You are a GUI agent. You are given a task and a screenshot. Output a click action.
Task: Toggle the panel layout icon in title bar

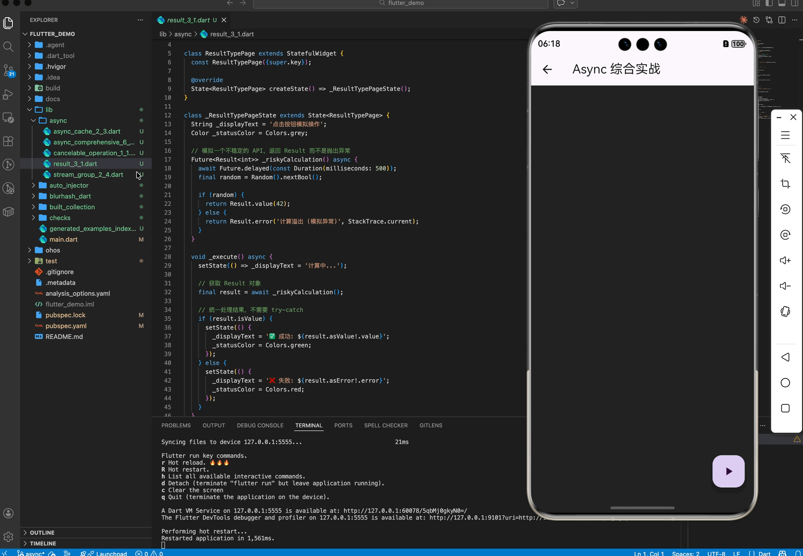click(x=782, y=3)
